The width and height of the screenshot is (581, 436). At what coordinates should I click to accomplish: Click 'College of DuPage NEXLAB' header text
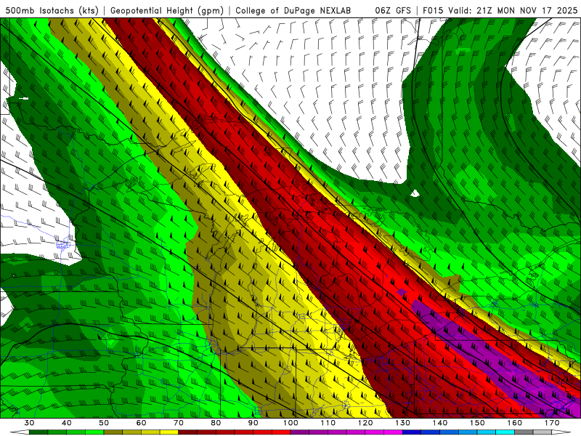click(293, 10)
